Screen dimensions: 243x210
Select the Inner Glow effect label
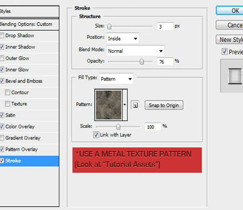(17, 70)
